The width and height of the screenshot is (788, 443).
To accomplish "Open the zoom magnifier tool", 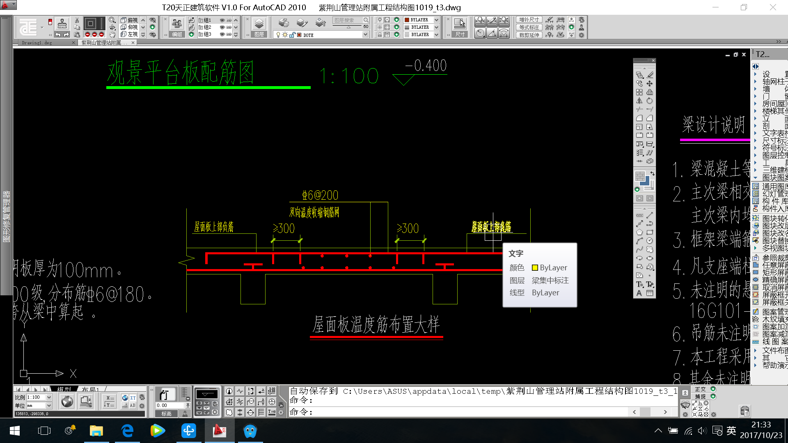I will (112, 20).
